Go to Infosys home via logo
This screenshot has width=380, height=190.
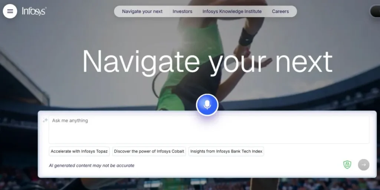[x=34, y=11]
